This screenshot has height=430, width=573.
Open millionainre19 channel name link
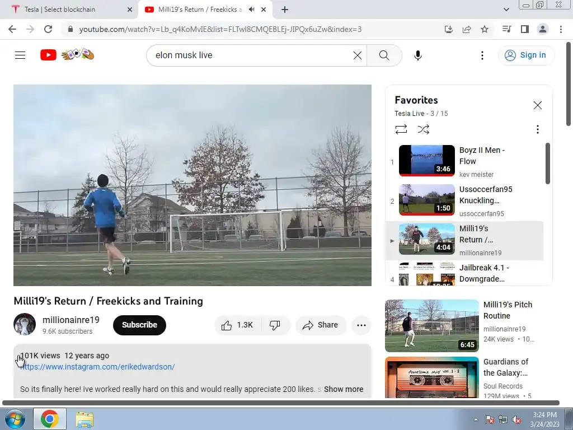(x=71, y=320)
